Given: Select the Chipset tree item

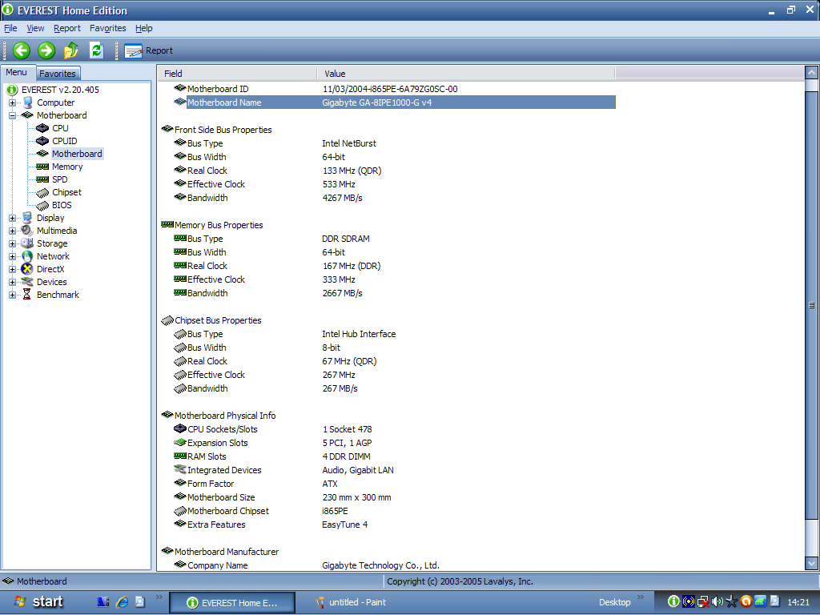Looking at the screenshot, I should point(66,192).
